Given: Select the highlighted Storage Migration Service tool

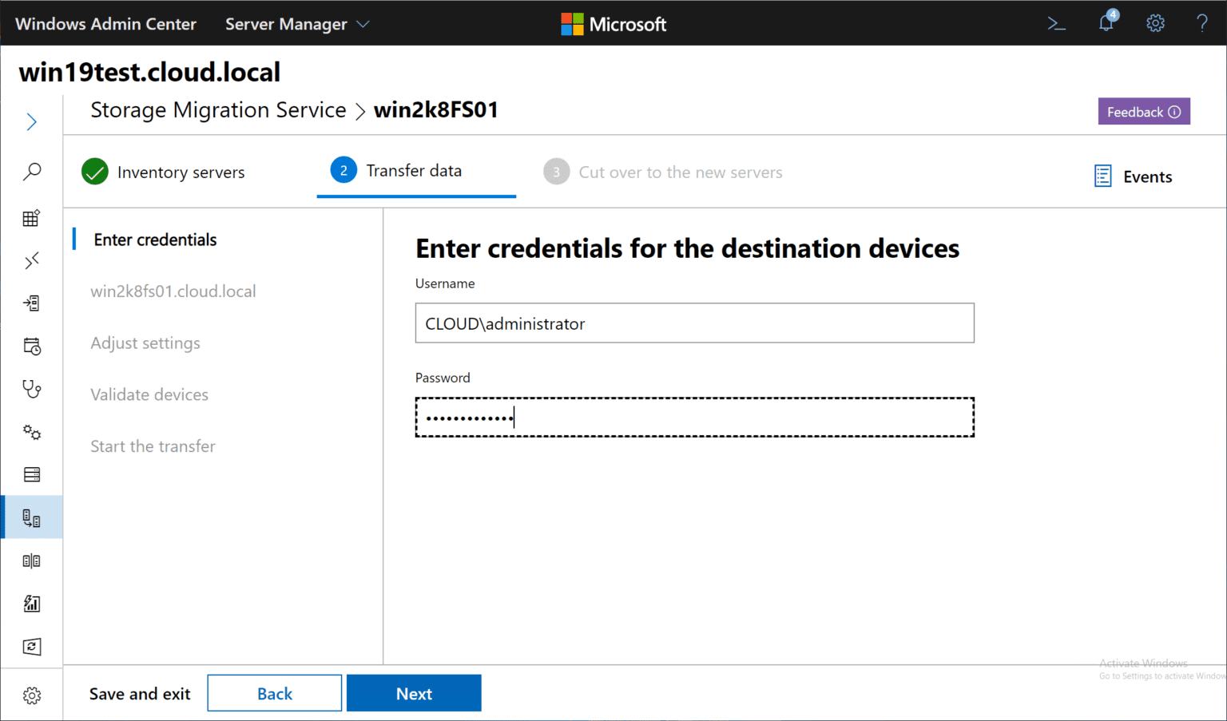Looking at the screenshot, I should [x=32, y=517].
